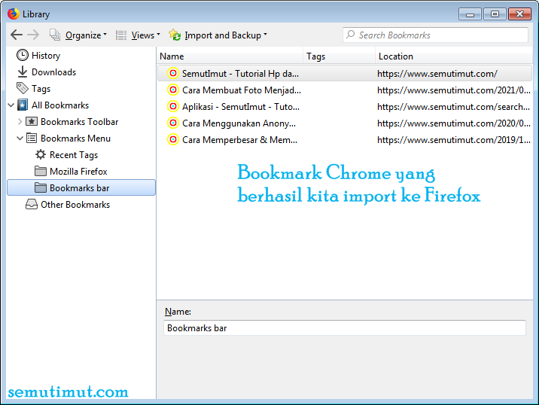Screen dimensions: 539x405
Task: Click the Tags label icon
Action: (23, 88)
